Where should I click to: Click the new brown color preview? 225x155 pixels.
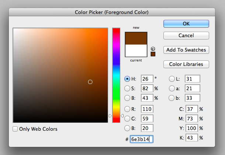[136, 38]
